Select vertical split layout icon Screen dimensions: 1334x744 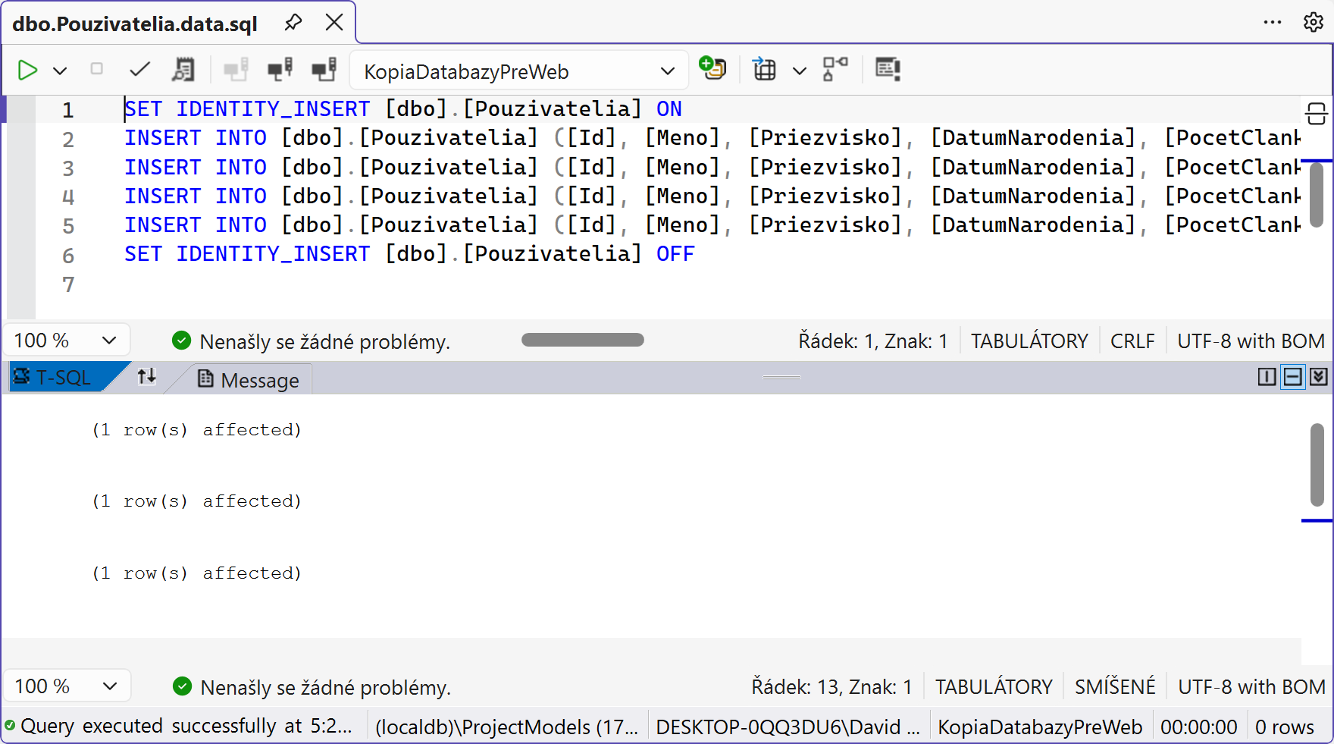1267,377
